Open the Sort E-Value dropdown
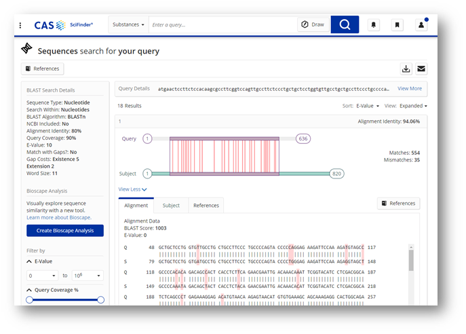 pyautogui.click(x=368, y=106)
